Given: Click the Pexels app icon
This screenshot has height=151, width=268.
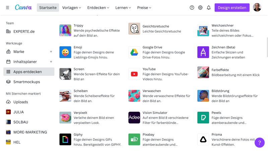Looking at the screenshot, I should (203, 117).
